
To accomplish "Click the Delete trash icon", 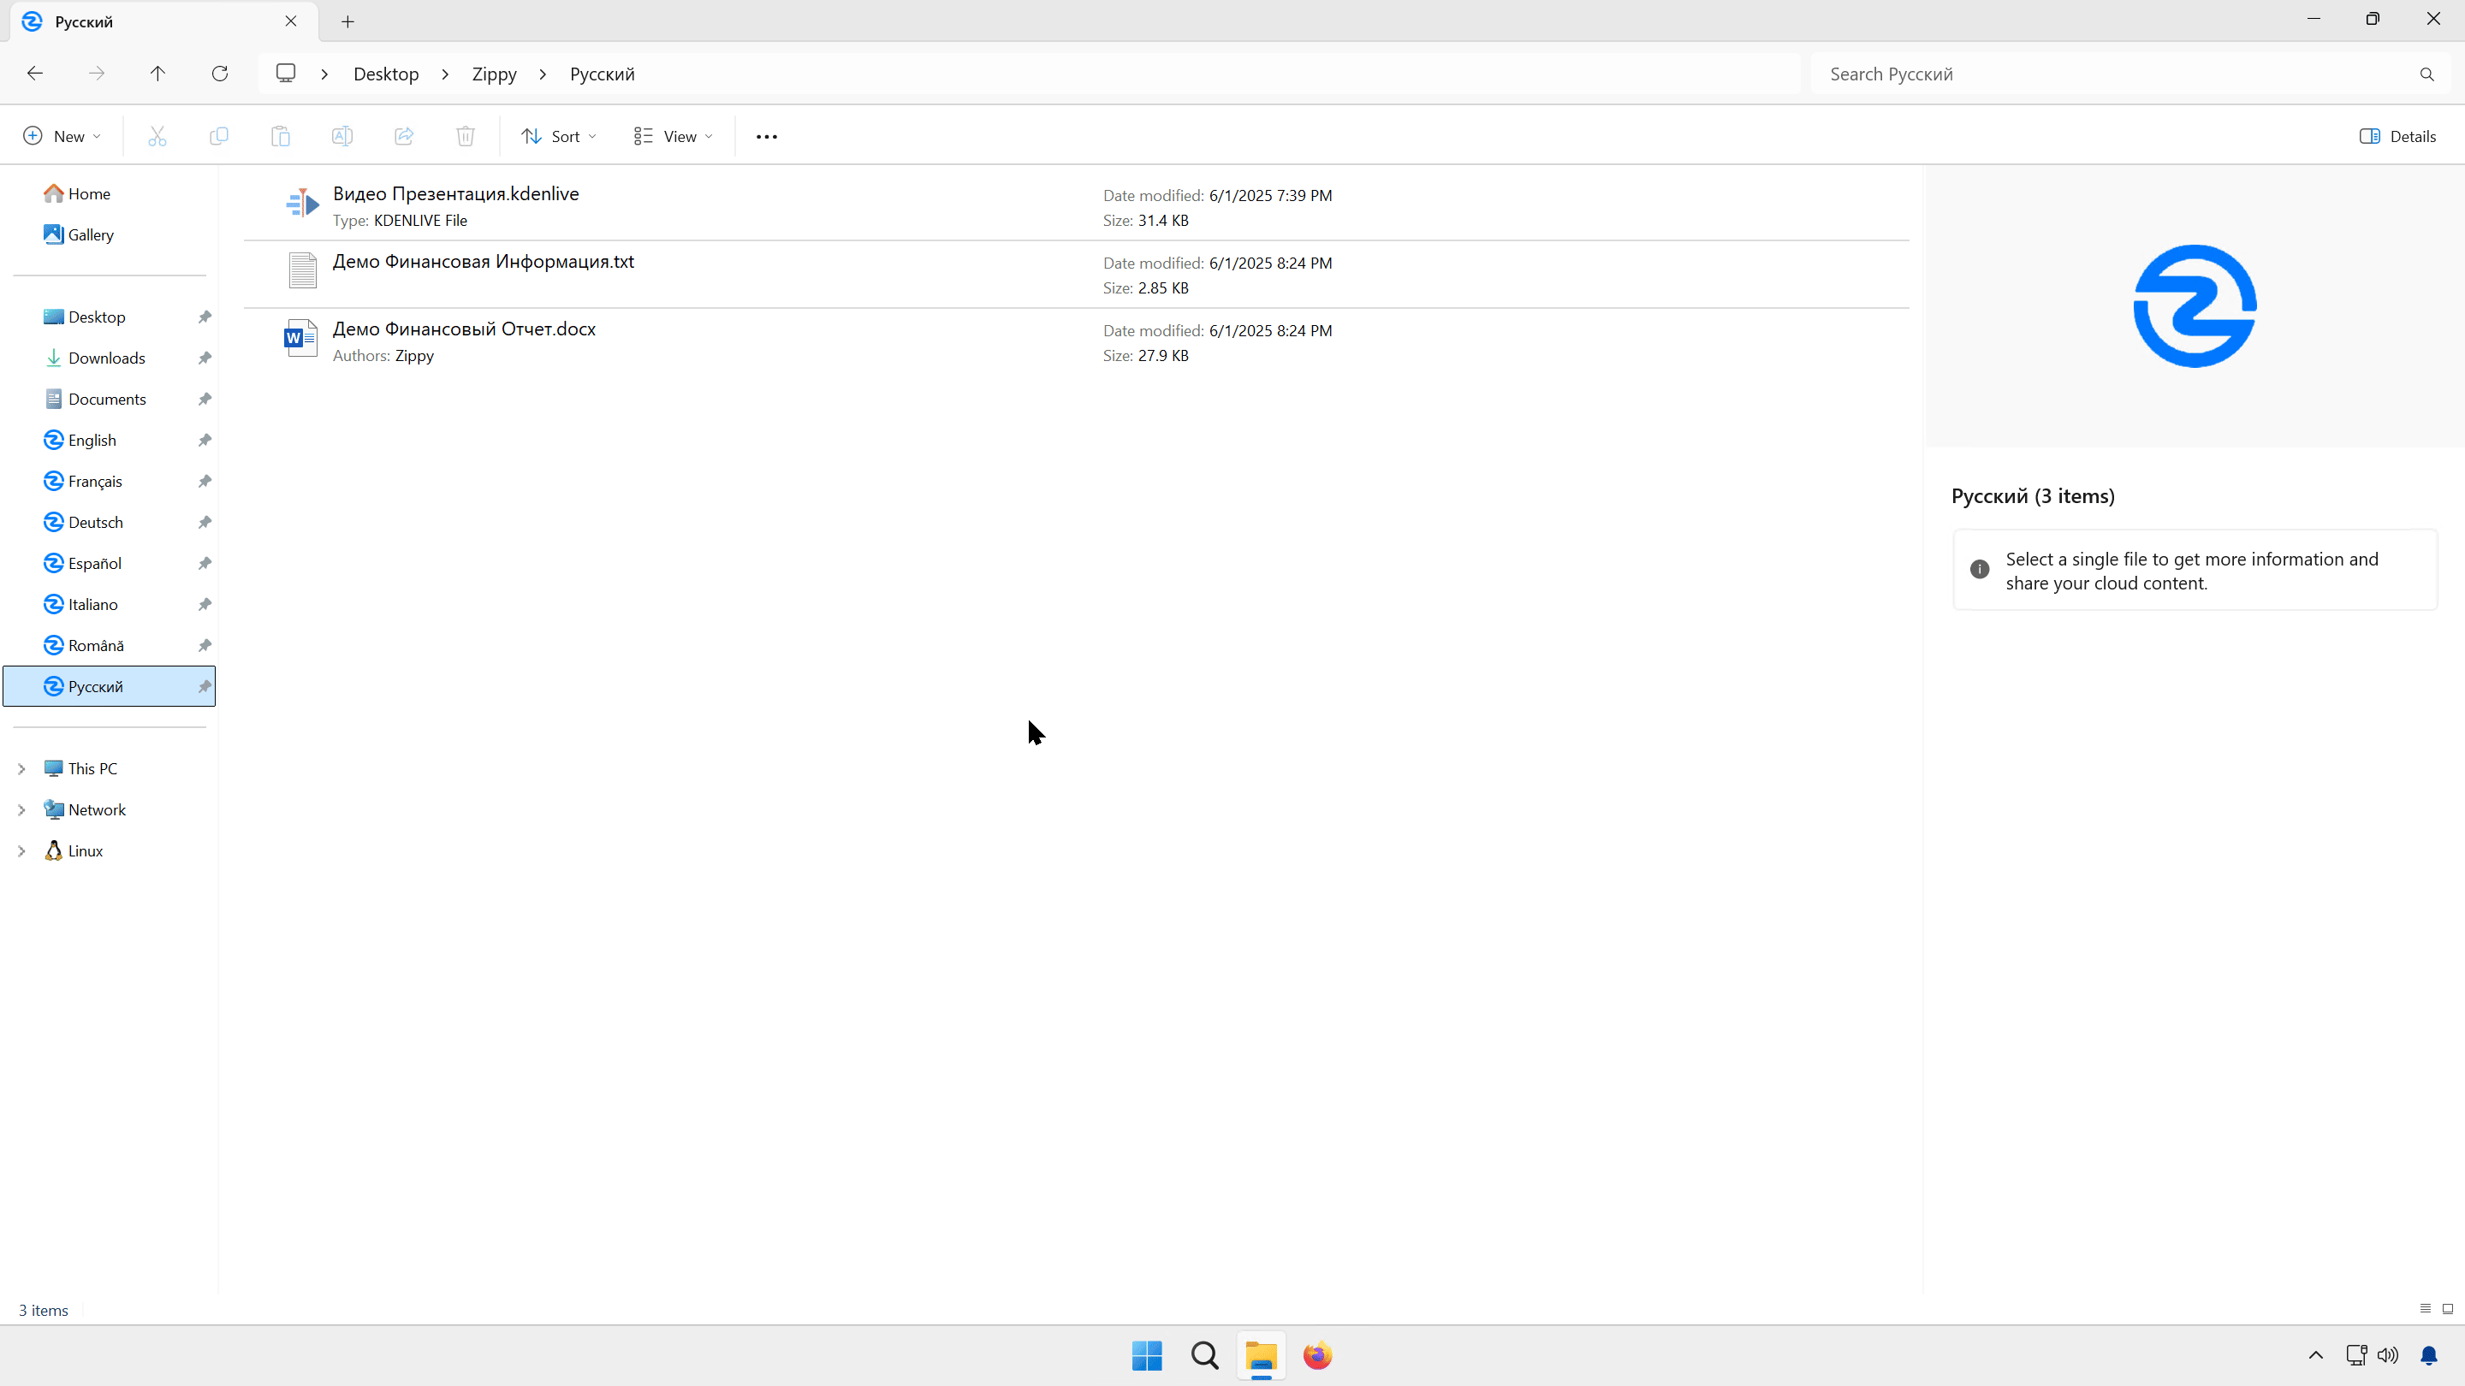I will point(466,136).
